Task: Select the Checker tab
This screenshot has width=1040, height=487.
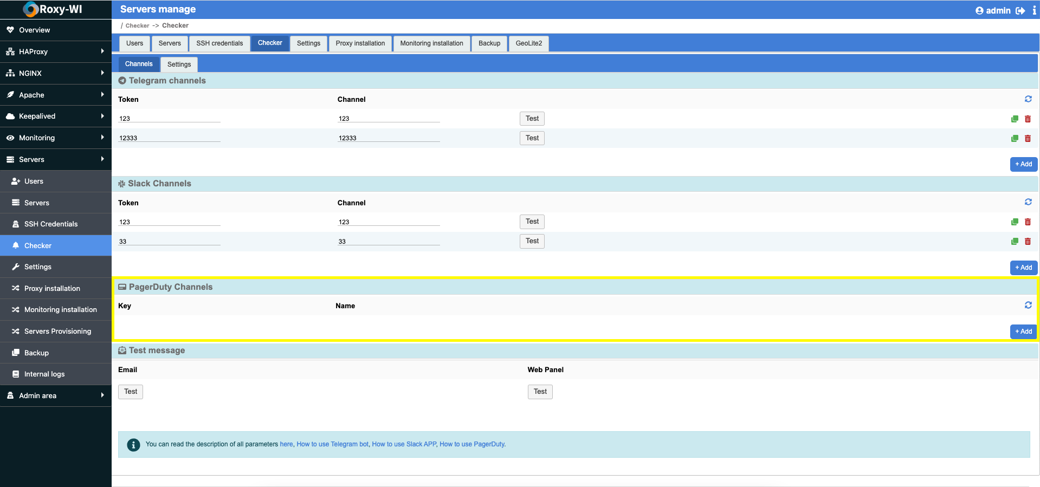Action: [270, 43]
